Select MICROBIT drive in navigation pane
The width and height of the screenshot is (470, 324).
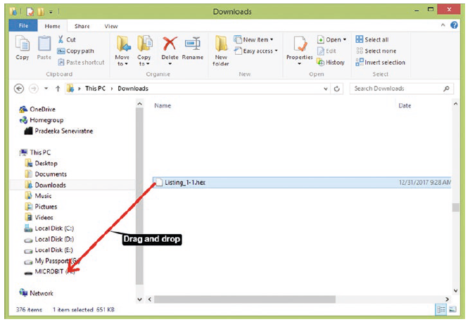pyautogui.click(x=52, y=271)
